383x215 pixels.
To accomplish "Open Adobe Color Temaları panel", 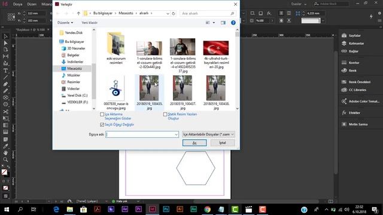I will coord(360,101).
